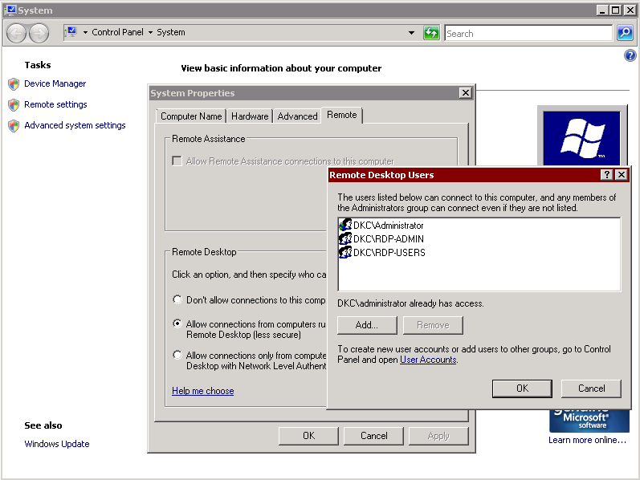Select the DKC\Administrator user entry
Screen dimensions: 640x480
[381, 226]
